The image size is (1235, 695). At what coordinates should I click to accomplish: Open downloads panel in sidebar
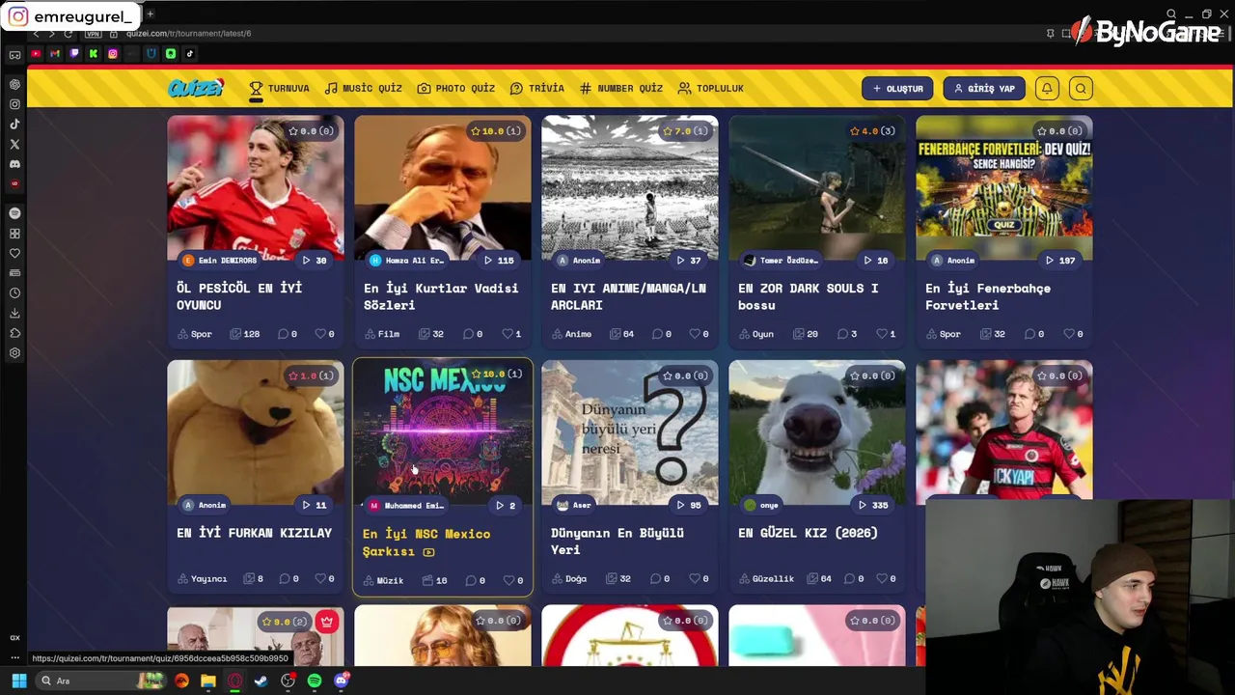tap(14, 313)
